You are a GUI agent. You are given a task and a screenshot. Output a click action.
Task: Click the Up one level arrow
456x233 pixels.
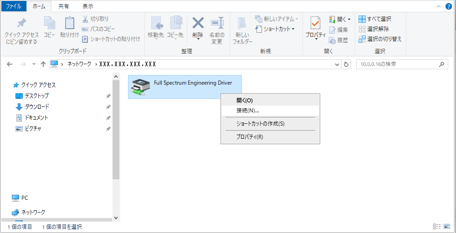click(x=43, y=64)
